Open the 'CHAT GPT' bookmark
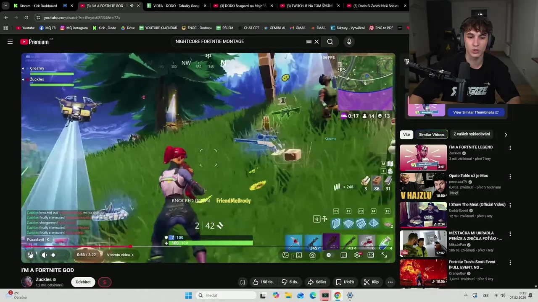538x302 pixels. click(248, 28)
